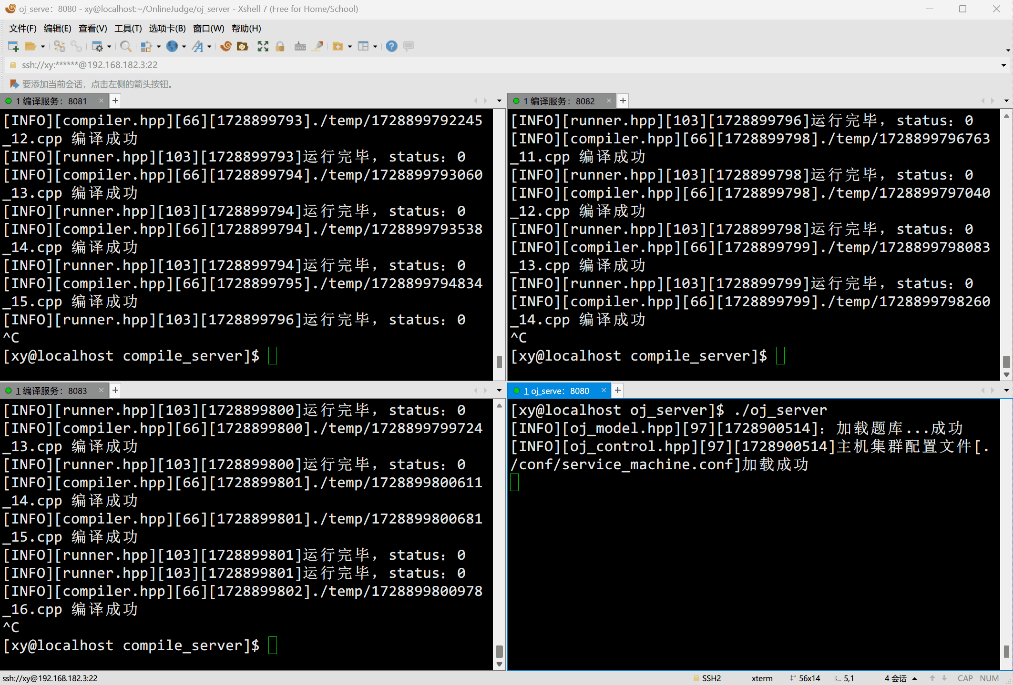This screenshot has width=1013, height=685.
Task: Open Xftp file transfer icon
Action: point(243,46)
